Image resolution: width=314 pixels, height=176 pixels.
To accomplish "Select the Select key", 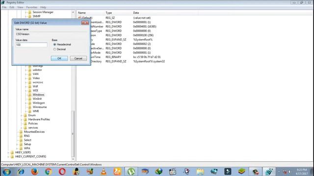I will point(27,140).
